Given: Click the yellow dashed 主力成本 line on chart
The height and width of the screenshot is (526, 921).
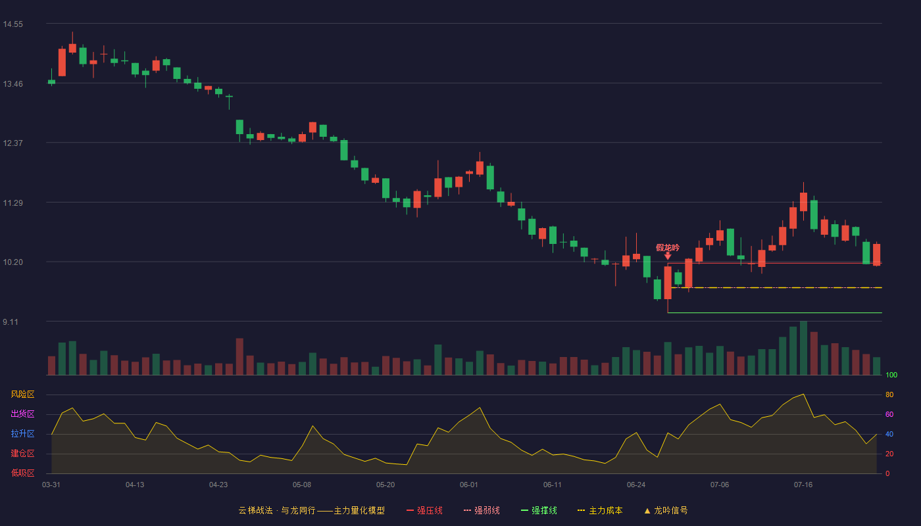Looking at the screenshot, I should 776,287.
